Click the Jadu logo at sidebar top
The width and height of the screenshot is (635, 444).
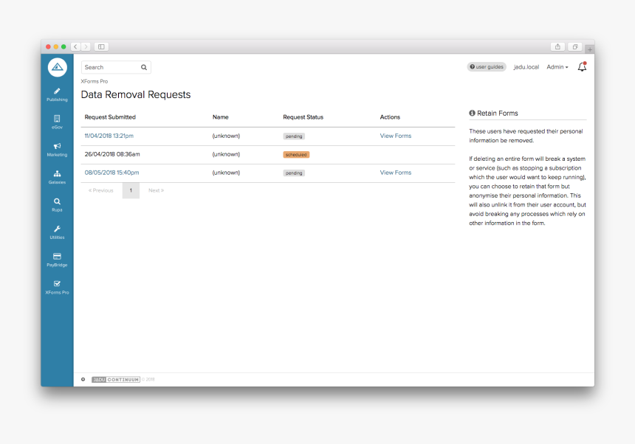[57, 66]
